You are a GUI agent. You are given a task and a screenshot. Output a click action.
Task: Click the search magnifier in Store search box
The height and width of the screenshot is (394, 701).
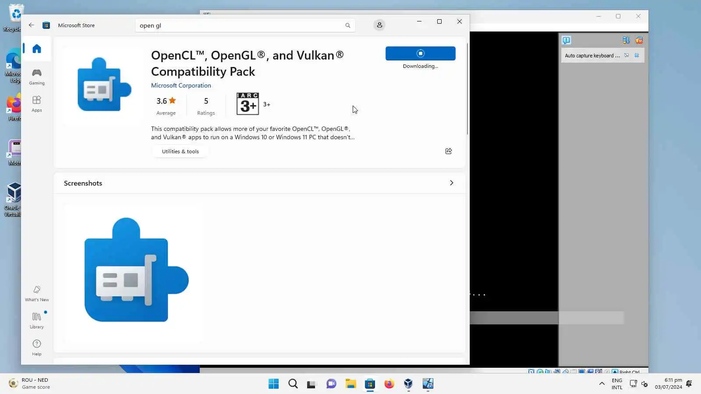[347, 25]
